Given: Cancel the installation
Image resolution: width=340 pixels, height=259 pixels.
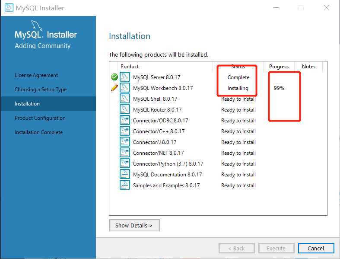Looking at the screenshot, I should point(316,248).
